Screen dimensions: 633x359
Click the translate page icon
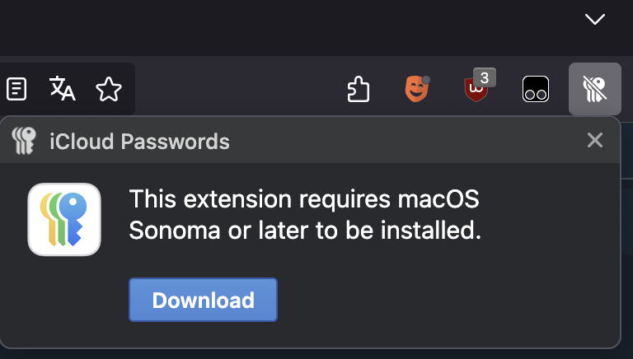(x=63, y=88)
